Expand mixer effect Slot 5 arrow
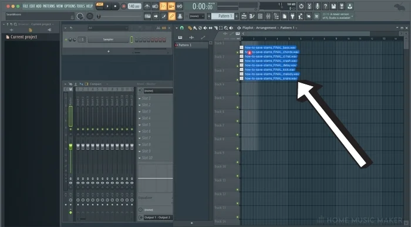Viewport: 411px width, 227px height. [140, 124]
